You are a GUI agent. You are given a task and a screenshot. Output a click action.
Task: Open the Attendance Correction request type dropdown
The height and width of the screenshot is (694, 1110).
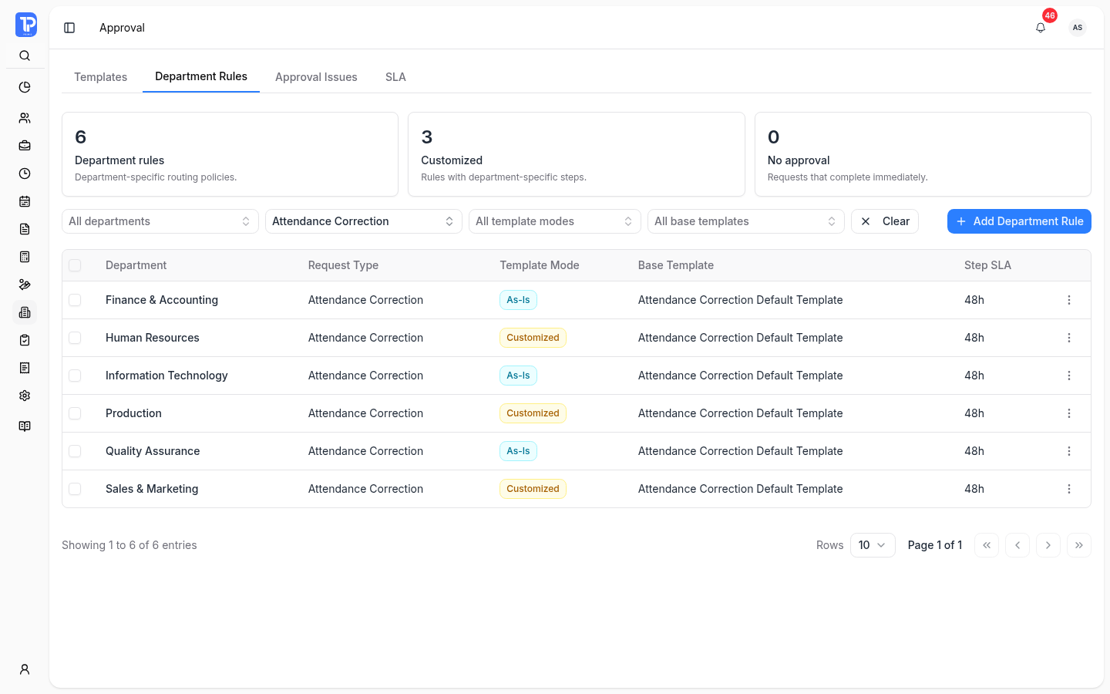364,221
